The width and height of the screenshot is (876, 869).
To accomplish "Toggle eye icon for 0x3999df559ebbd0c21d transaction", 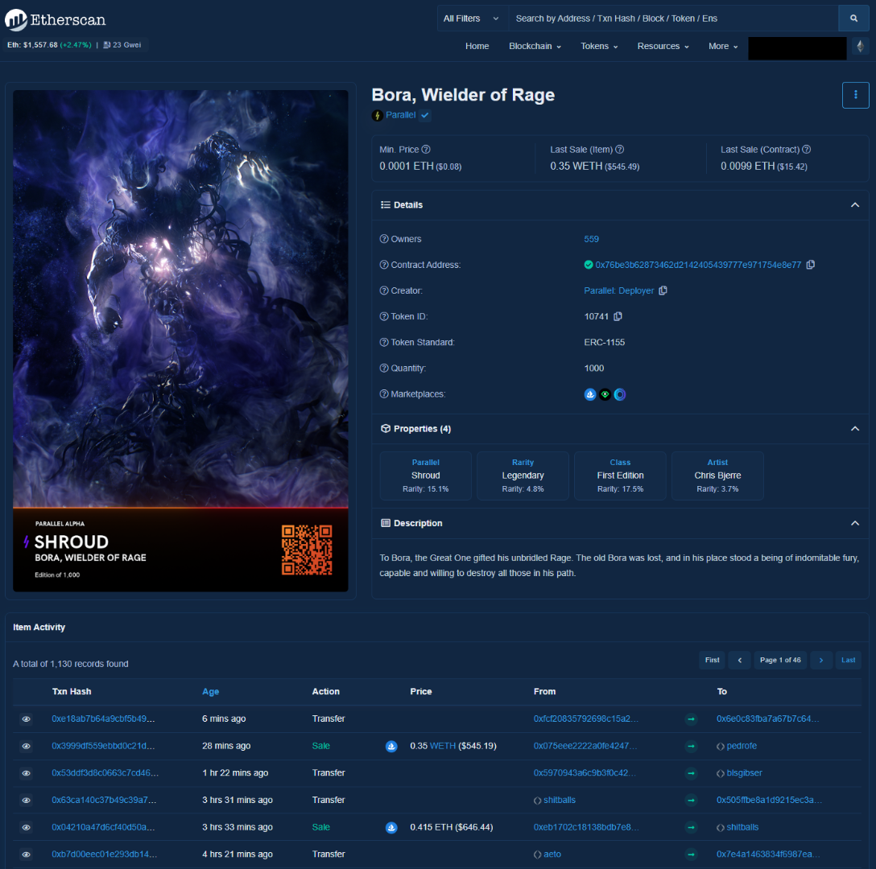I will tap(26, 746).
